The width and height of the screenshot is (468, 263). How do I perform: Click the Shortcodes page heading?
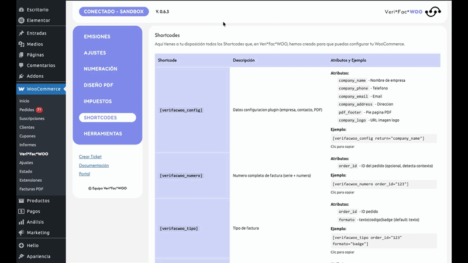pyautogui.click(x=167, y=35)
